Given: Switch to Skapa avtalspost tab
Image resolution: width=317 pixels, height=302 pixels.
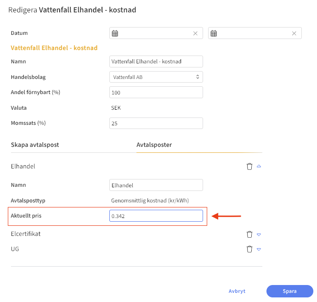Looking at the screenshot, I should pyautogui.click(x=35, y=145).
